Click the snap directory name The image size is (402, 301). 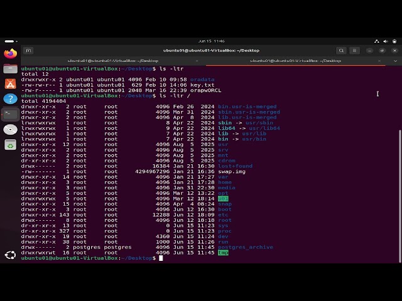click(x=225, y=204)
